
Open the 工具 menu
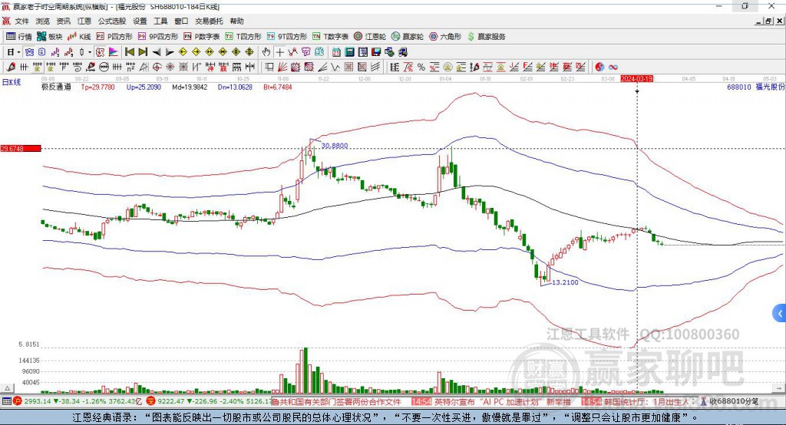click(160, 21)
